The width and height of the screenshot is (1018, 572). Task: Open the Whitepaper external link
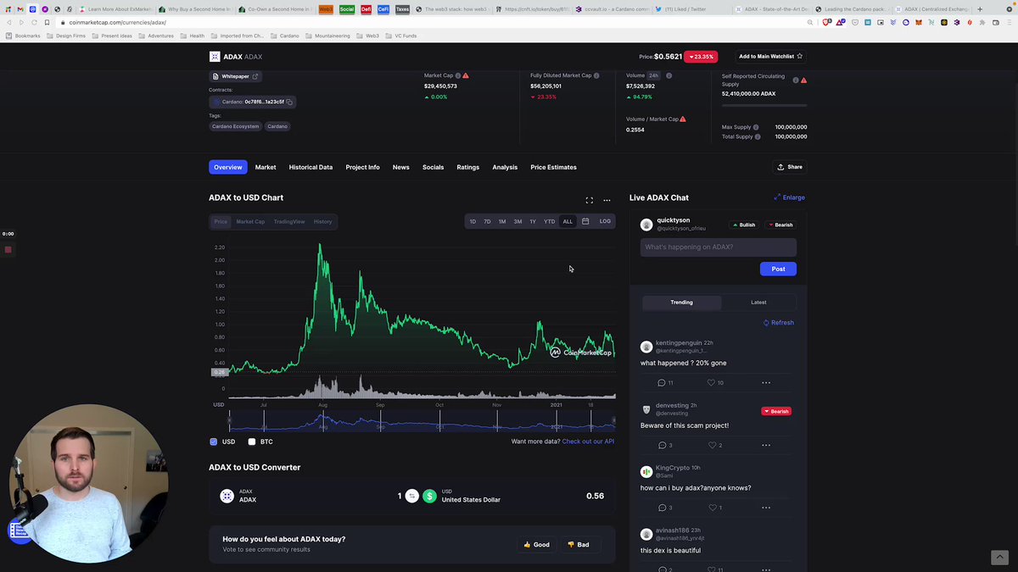[x=236, y=76]
